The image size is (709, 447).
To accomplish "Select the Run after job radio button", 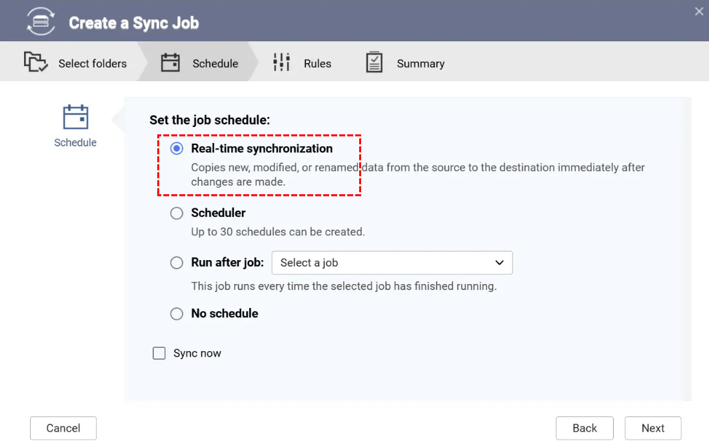I will 177,263.
